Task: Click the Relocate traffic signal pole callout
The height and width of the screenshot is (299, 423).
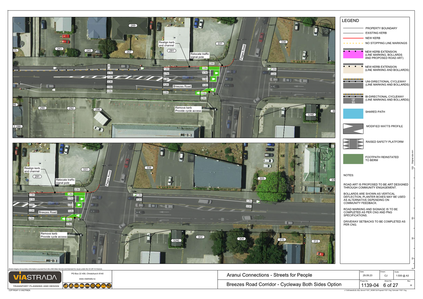Action: (200, 56)
